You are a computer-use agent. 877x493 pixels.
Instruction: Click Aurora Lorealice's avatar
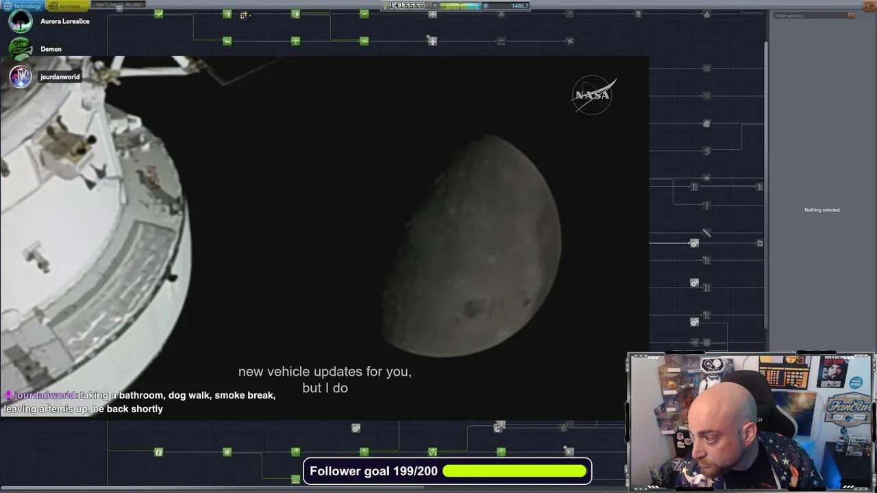click(21, 21)
